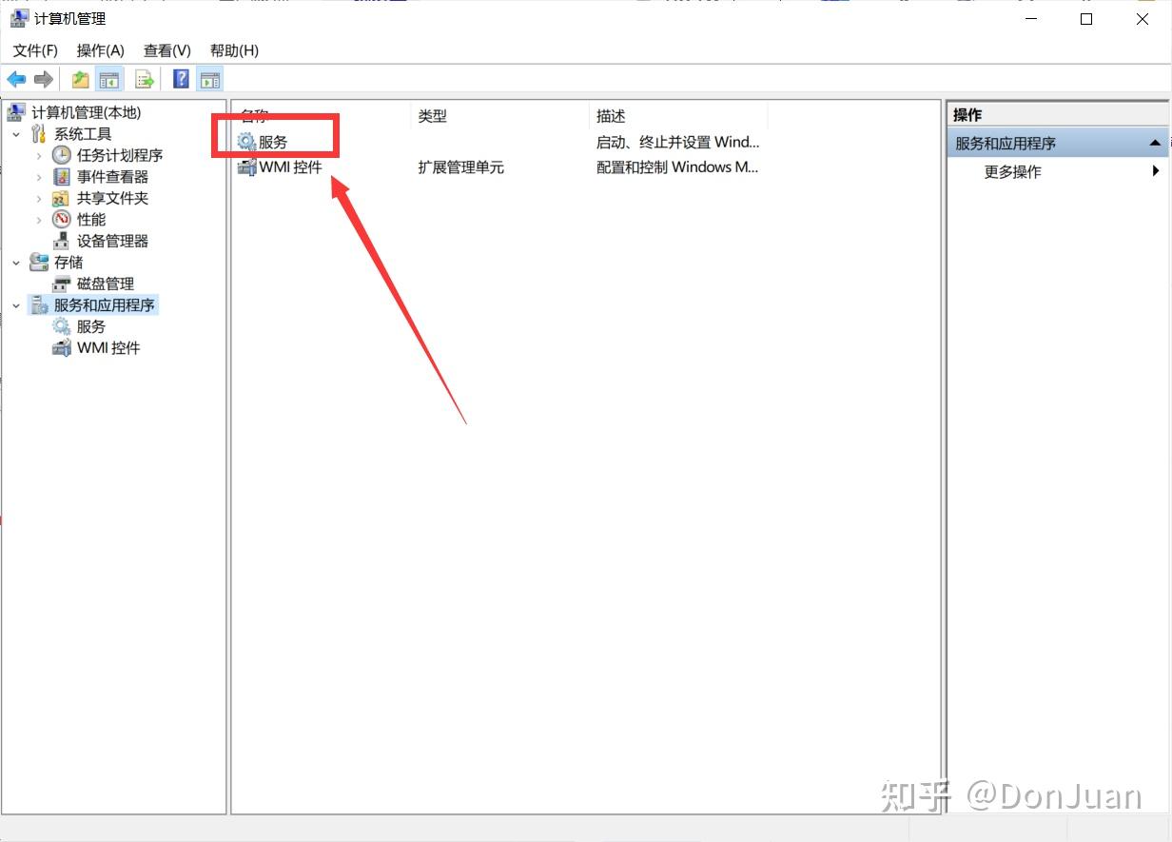Expand 任务计划程序 in the sidebar
The height and width of the screenshot is (842, 1172).
pyautogui.click(x=39, y=155)
